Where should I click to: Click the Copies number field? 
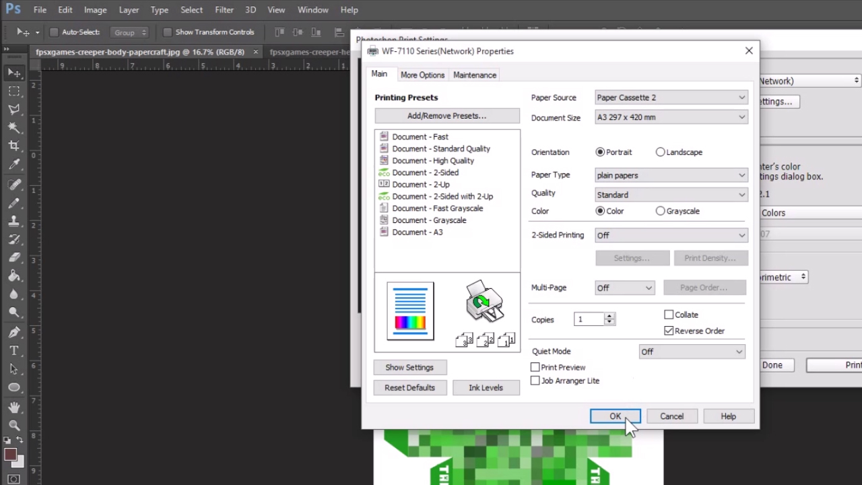[x=589, y=319]
